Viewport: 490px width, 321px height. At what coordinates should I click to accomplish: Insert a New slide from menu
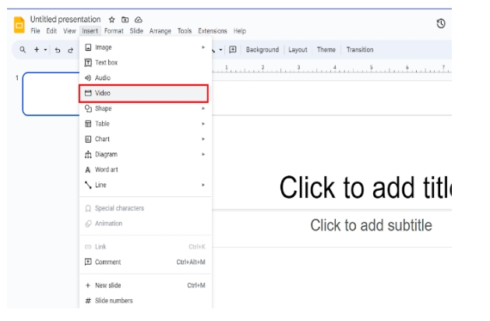[x=146, y=285]
